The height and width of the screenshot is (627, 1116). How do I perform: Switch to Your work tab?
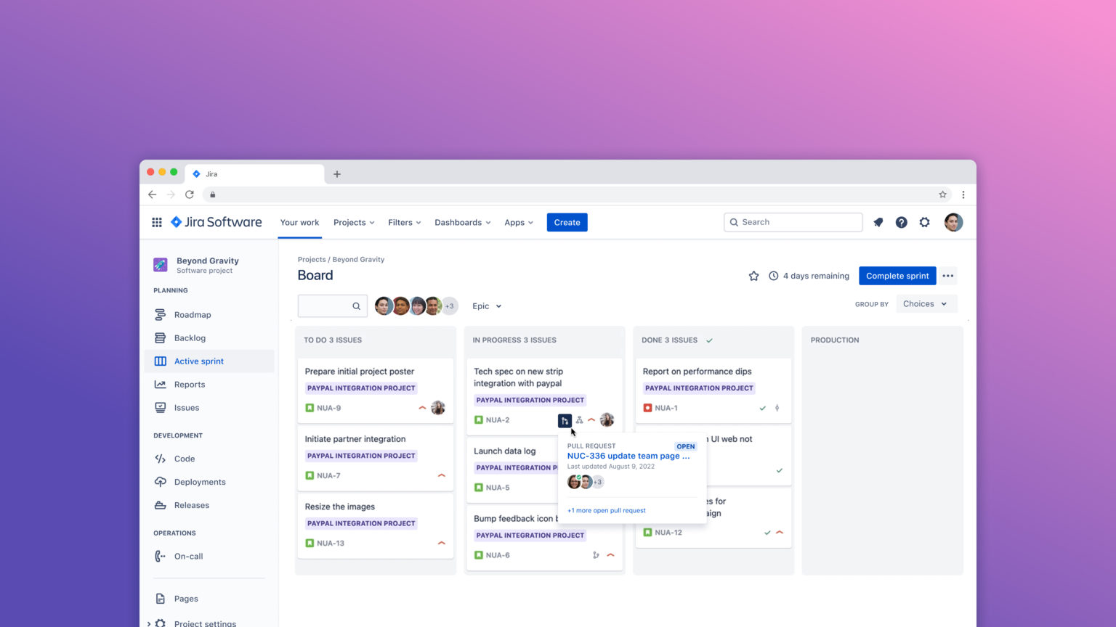299,222
